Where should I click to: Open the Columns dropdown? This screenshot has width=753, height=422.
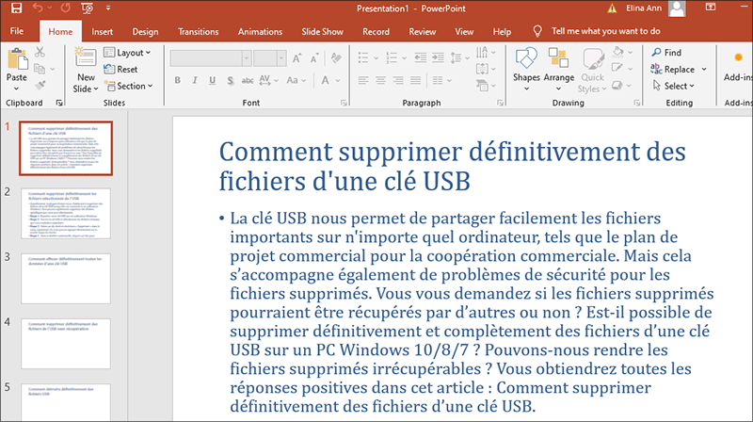click(x=441, y=80)
